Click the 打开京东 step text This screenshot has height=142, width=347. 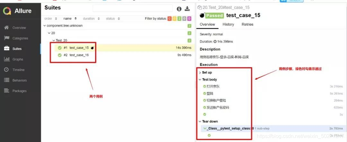(x=213, y=87)
